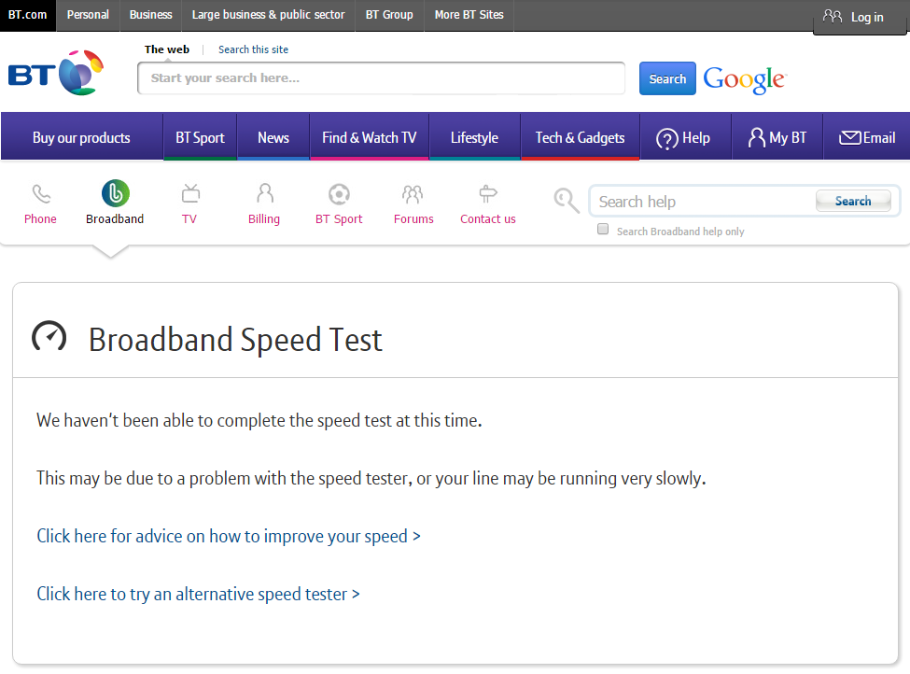910x674 pixels.
Task: Click the Broadband label
Action: click(x=115, y=218)
